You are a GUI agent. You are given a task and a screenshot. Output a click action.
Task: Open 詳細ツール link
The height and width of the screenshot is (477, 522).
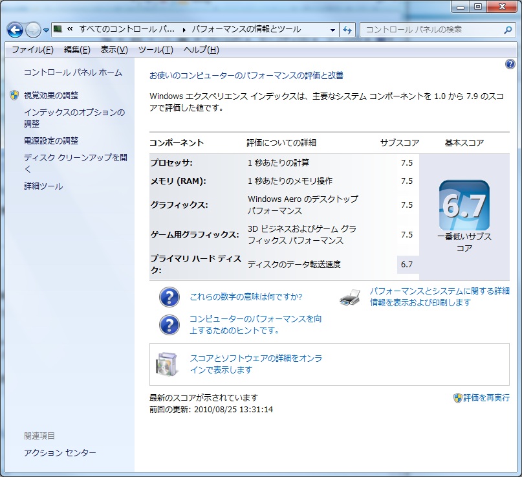43,186
